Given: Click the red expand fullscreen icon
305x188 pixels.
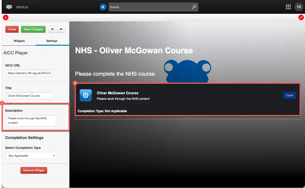Looking at the screenshot, I should pyautogui.click(x=301, y=18).
